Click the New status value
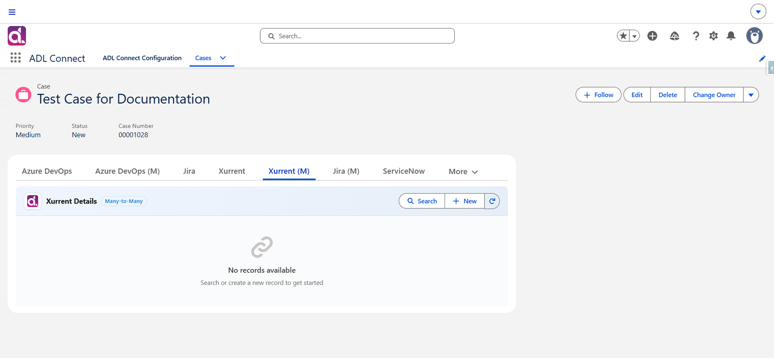Image resolution: width=774 pixels, height=358 pixels. click(x=78, y=135)
